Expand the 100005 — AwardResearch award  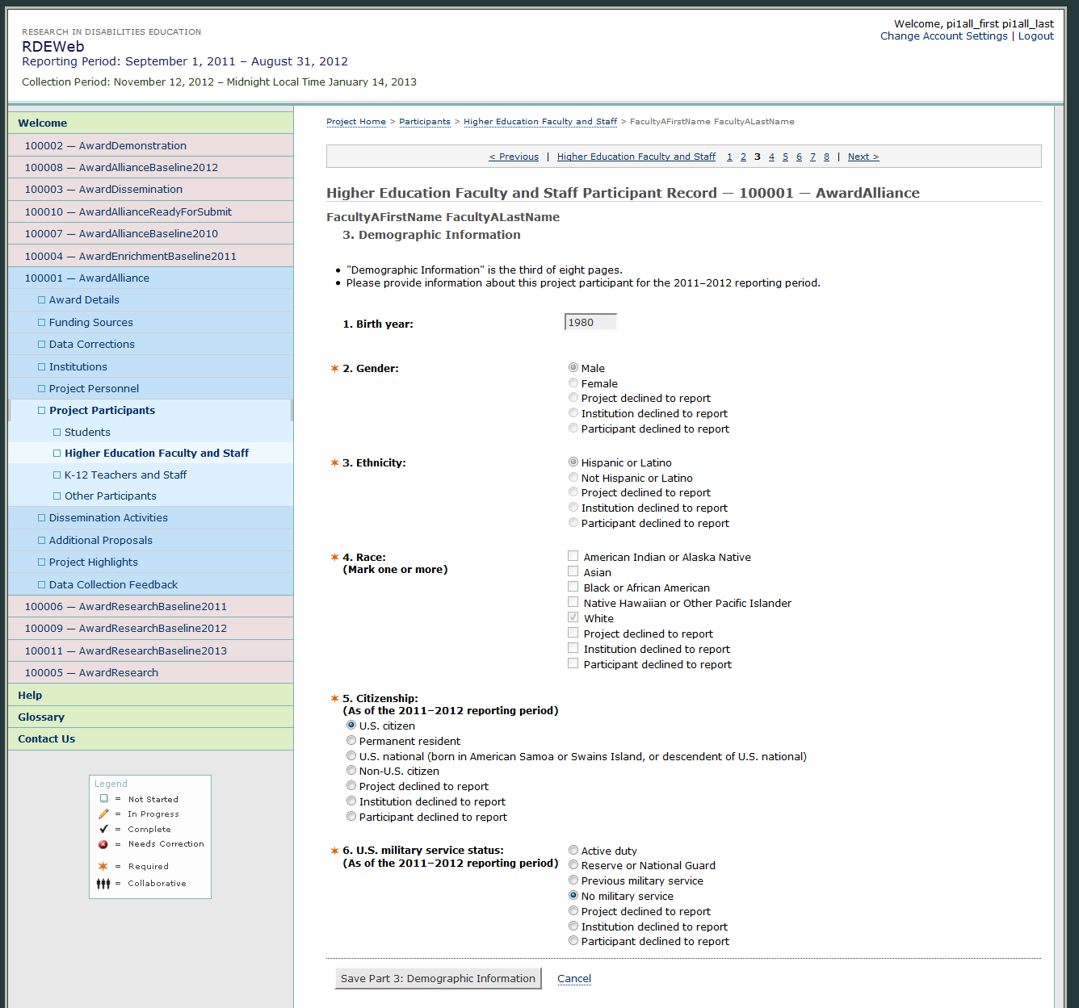[91, 673]
